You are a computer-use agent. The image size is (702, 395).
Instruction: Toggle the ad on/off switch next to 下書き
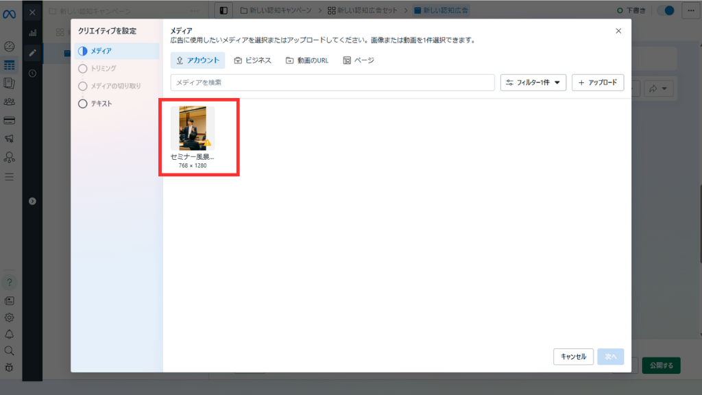pyautogui.click(x=665, y=11)
